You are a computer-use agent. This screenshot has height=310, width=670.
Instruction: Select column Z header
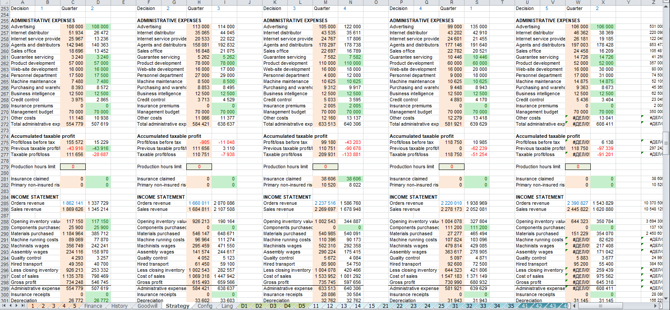click(x=654, y=2)
